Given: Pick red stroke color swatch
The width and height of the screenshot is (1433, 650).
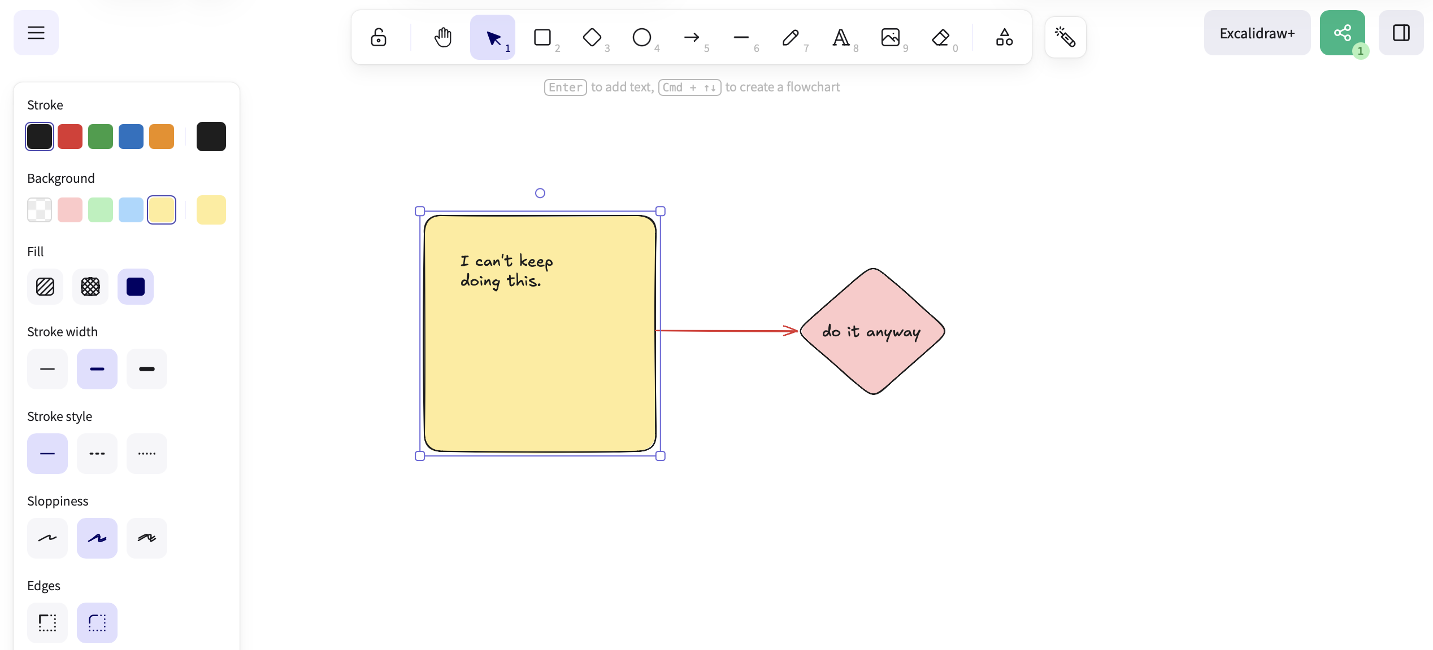Looking at the screenshot, I should click(x=70, y=137).
